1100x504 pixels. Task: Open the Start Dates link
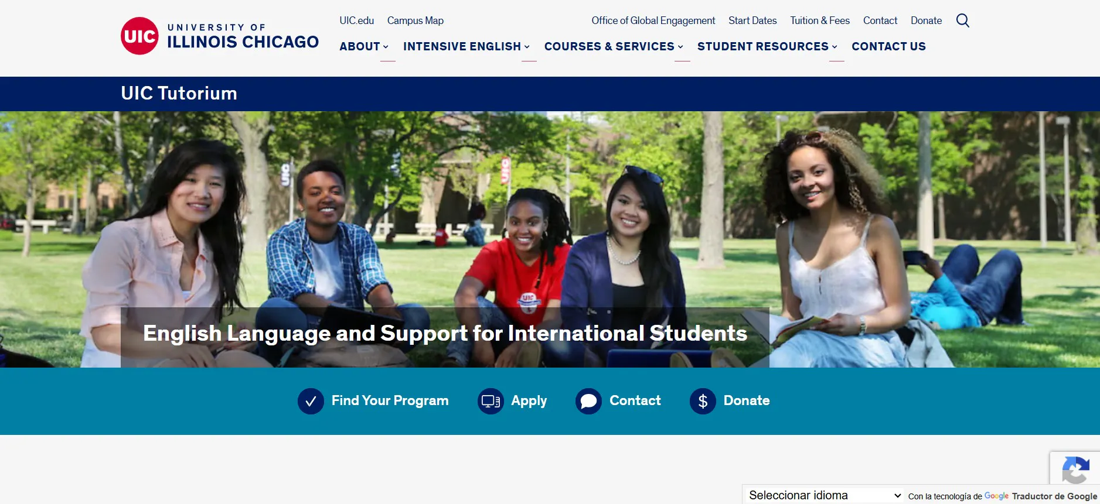(752, 20)
